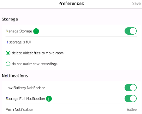
Task: Click the Preferences page title
Action: (71, 3)
